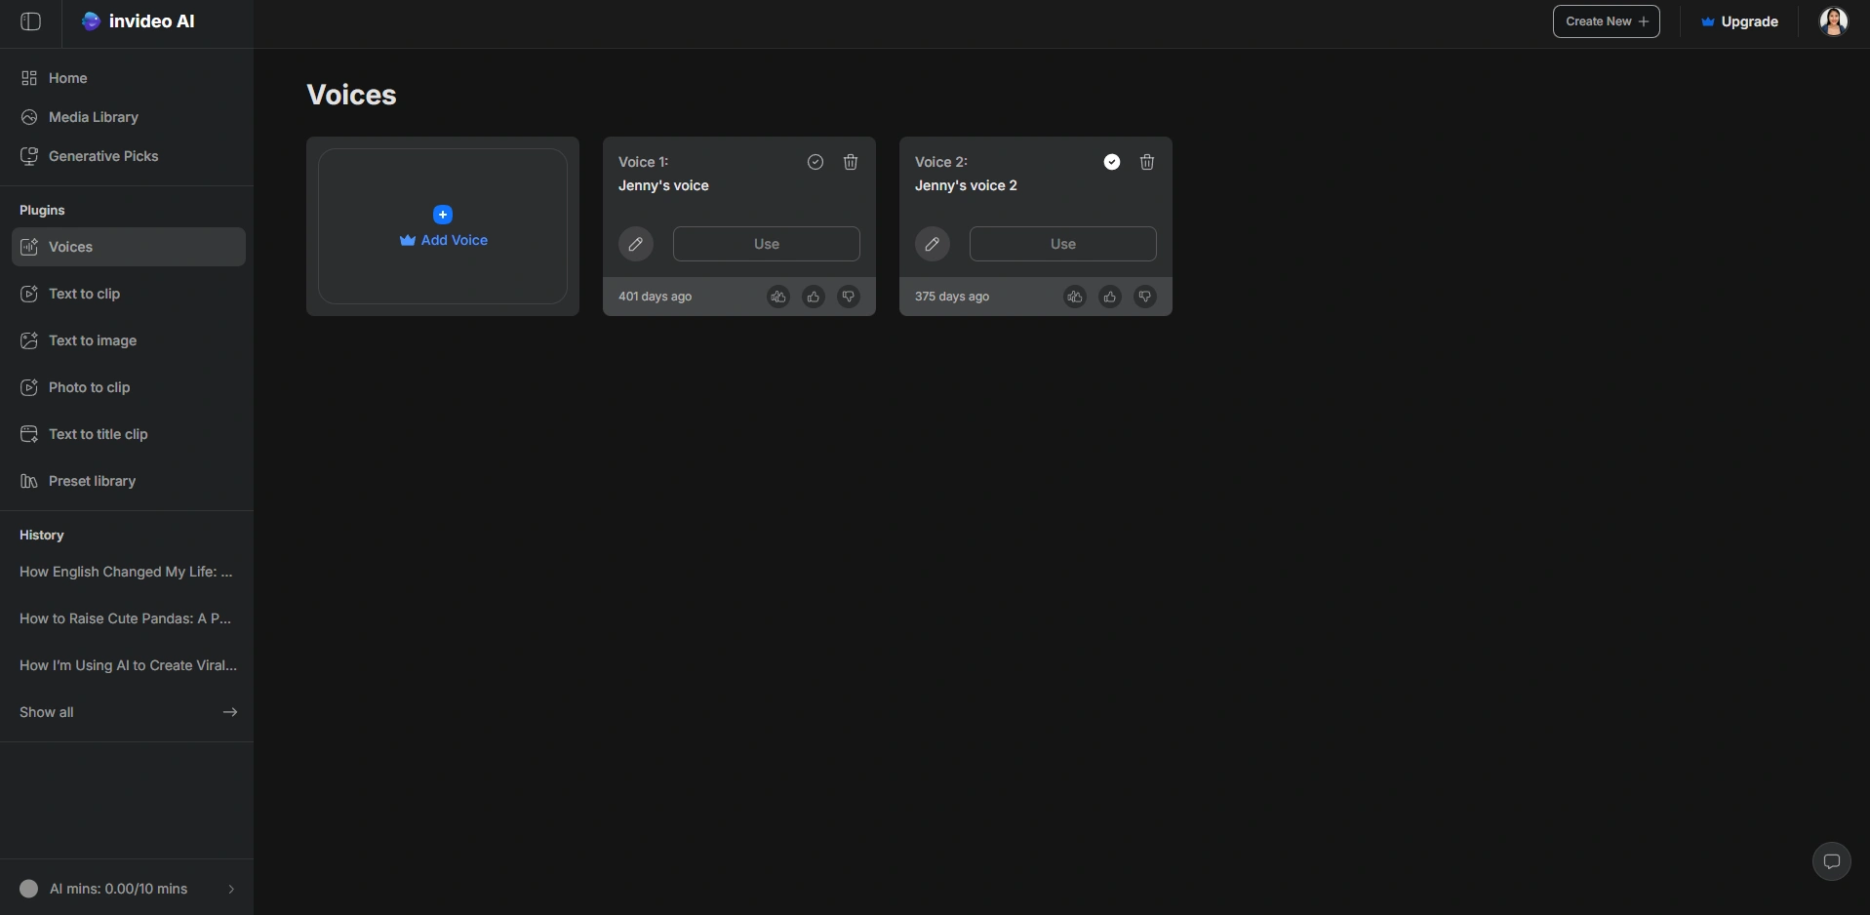Open the user profile avatar
Image resolution: width=1870 pixels, height=915 pixels.
point(1834,21)
